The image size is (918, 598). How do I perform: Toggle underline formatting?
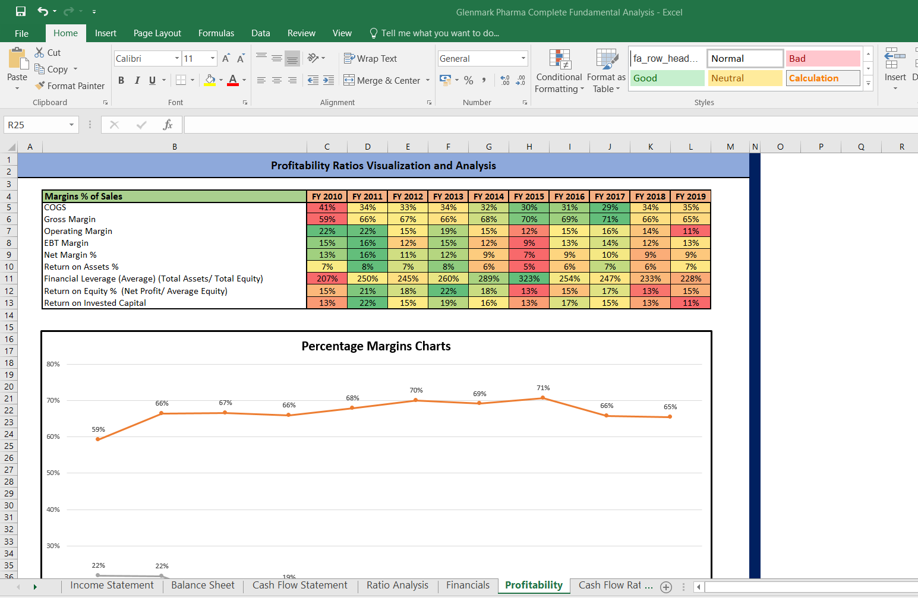tap(153, 80)
